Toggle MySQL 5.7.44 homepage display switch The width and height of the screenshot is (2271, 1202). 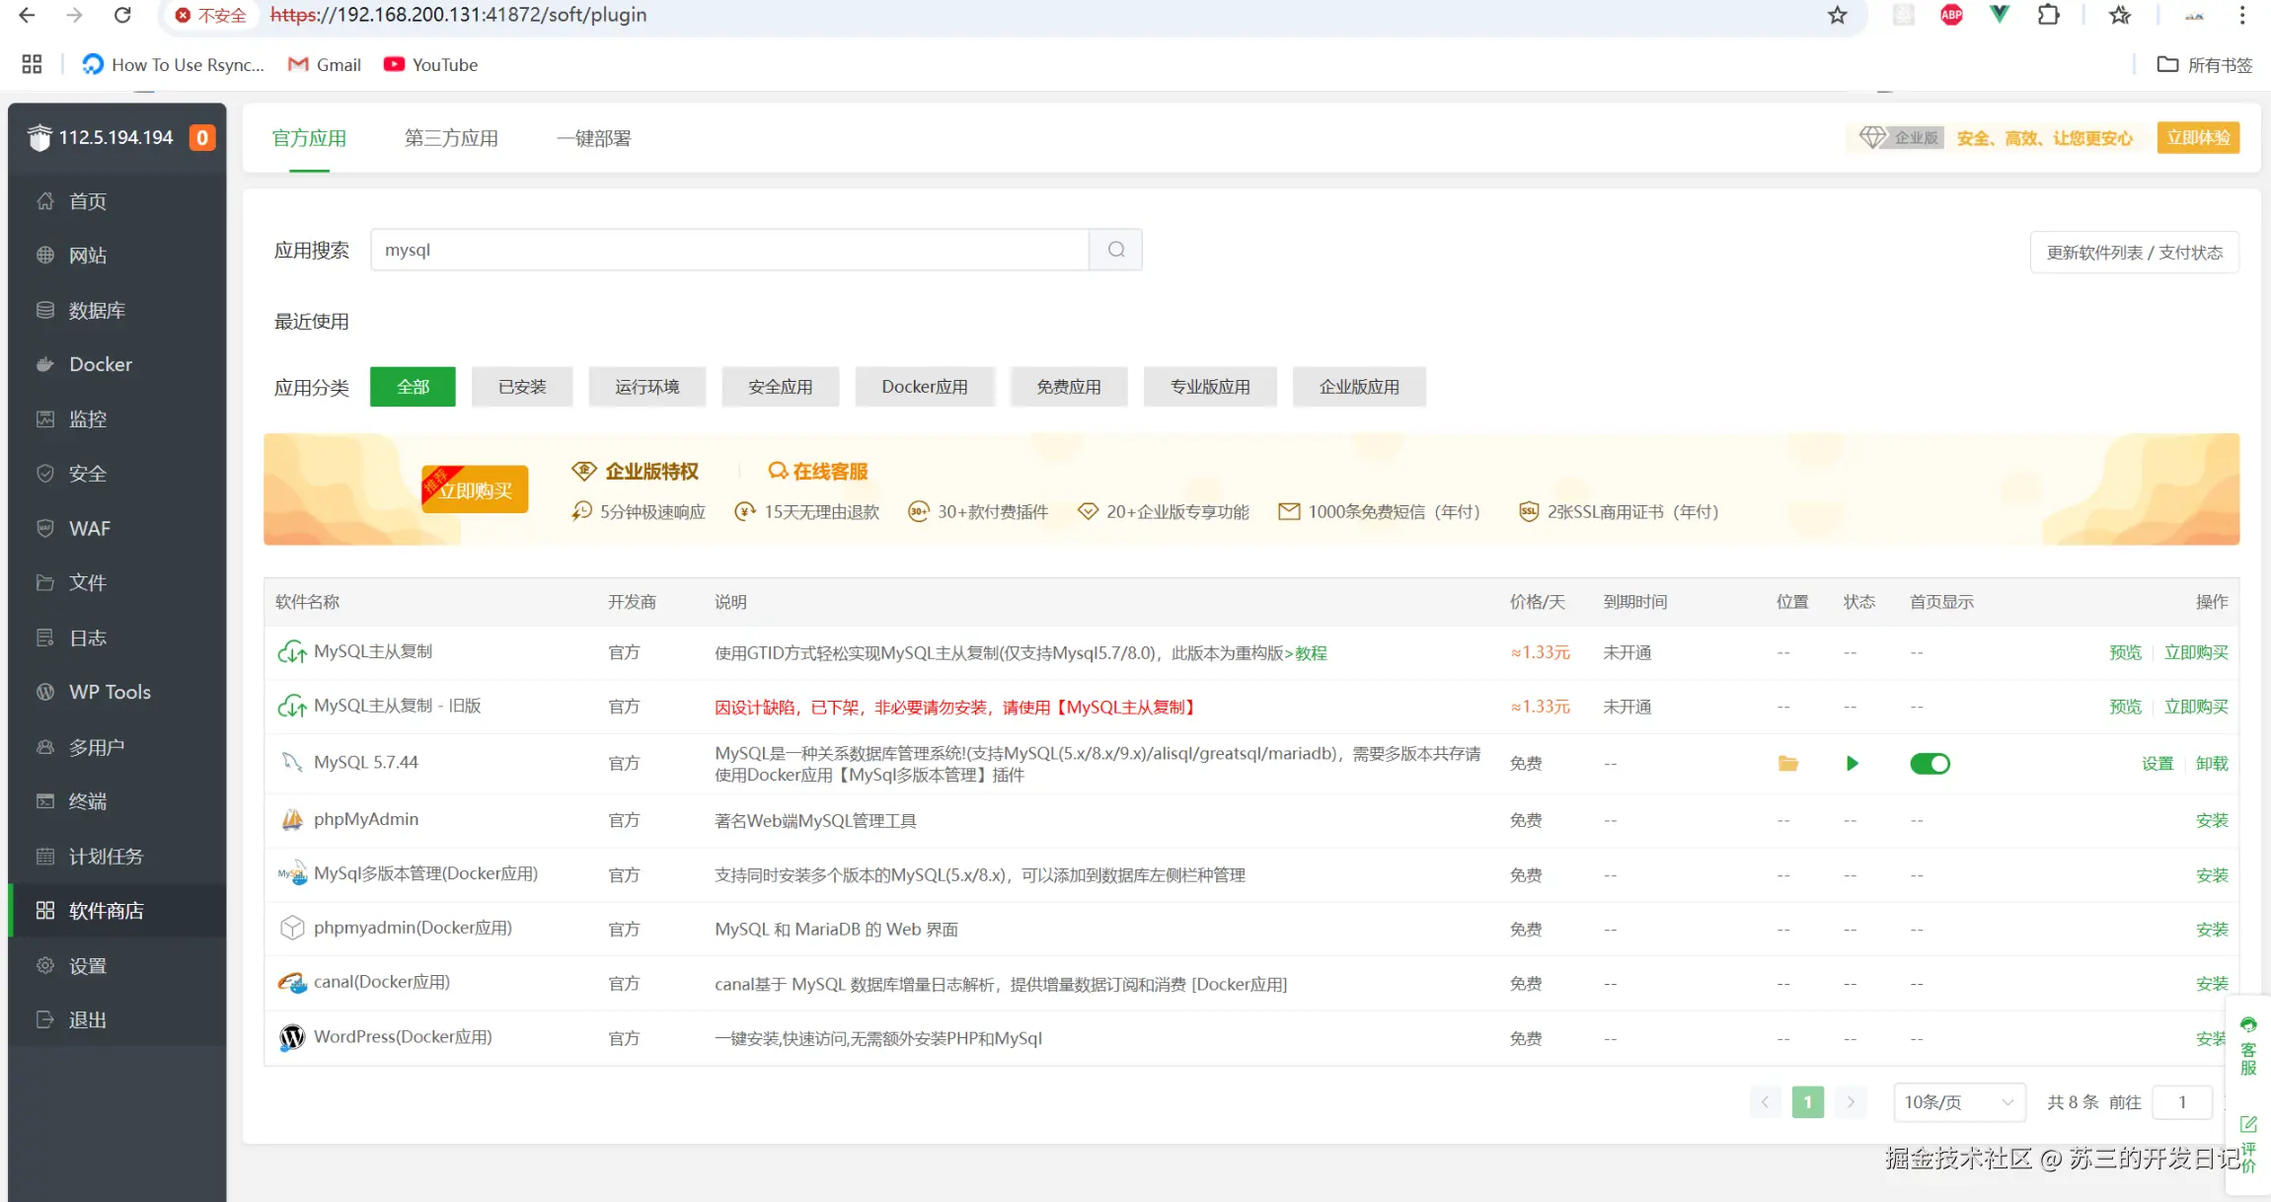tap(1930, 764)
